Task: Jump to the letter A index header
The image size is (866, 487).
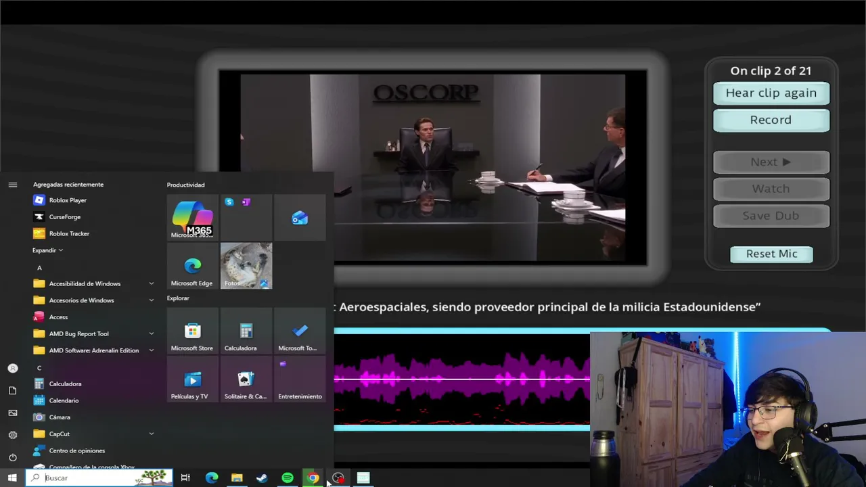Action: pos(39,268)
